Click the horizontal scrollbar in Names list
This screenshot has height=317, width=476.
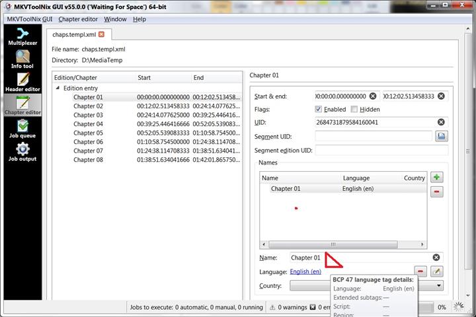pyautogui.click(x=333, y=244)
